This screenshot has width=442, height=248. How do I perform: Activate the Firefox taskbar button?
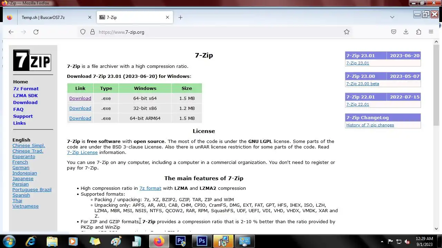coord(159,241)
